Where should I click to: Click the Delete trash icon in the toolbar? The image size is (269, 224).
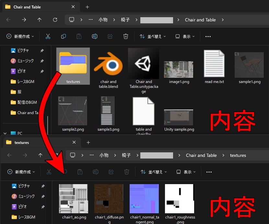(126, 36)
